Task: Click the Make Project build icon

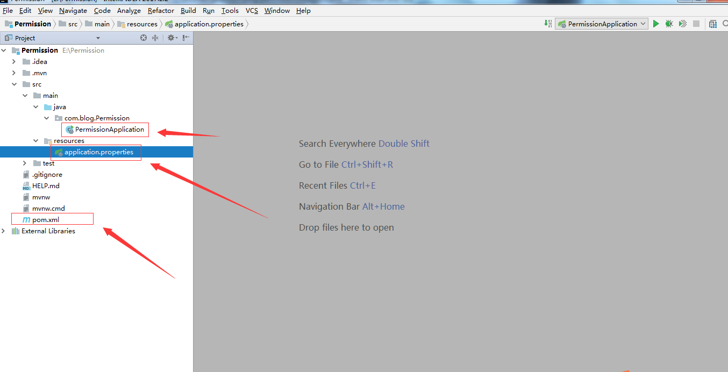Action: pyautogui.click(x=547, y=24)
